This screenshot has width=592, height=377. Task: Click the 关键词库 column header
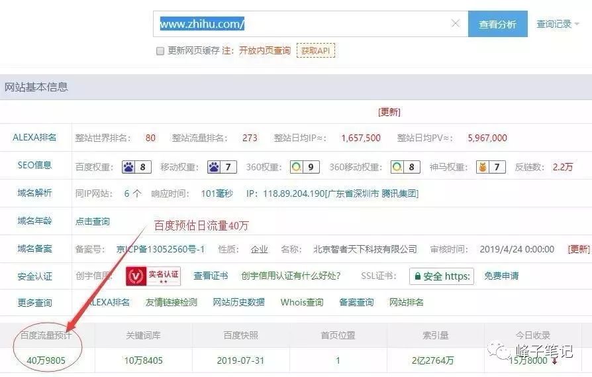pyautogui.click(x=144, y=335)
